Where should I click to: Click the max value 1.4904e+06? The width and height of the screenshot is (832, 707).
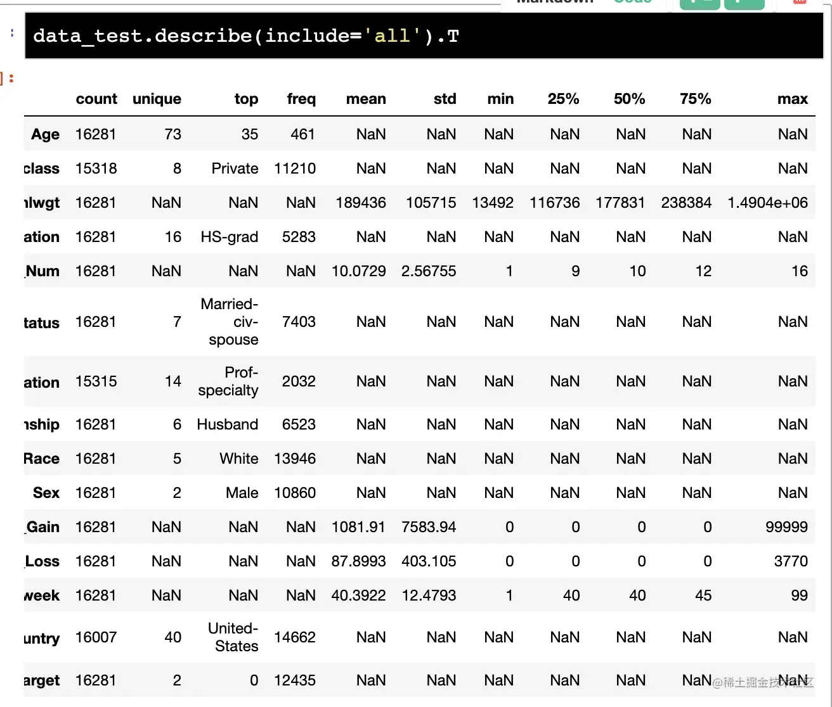(768, 203)
